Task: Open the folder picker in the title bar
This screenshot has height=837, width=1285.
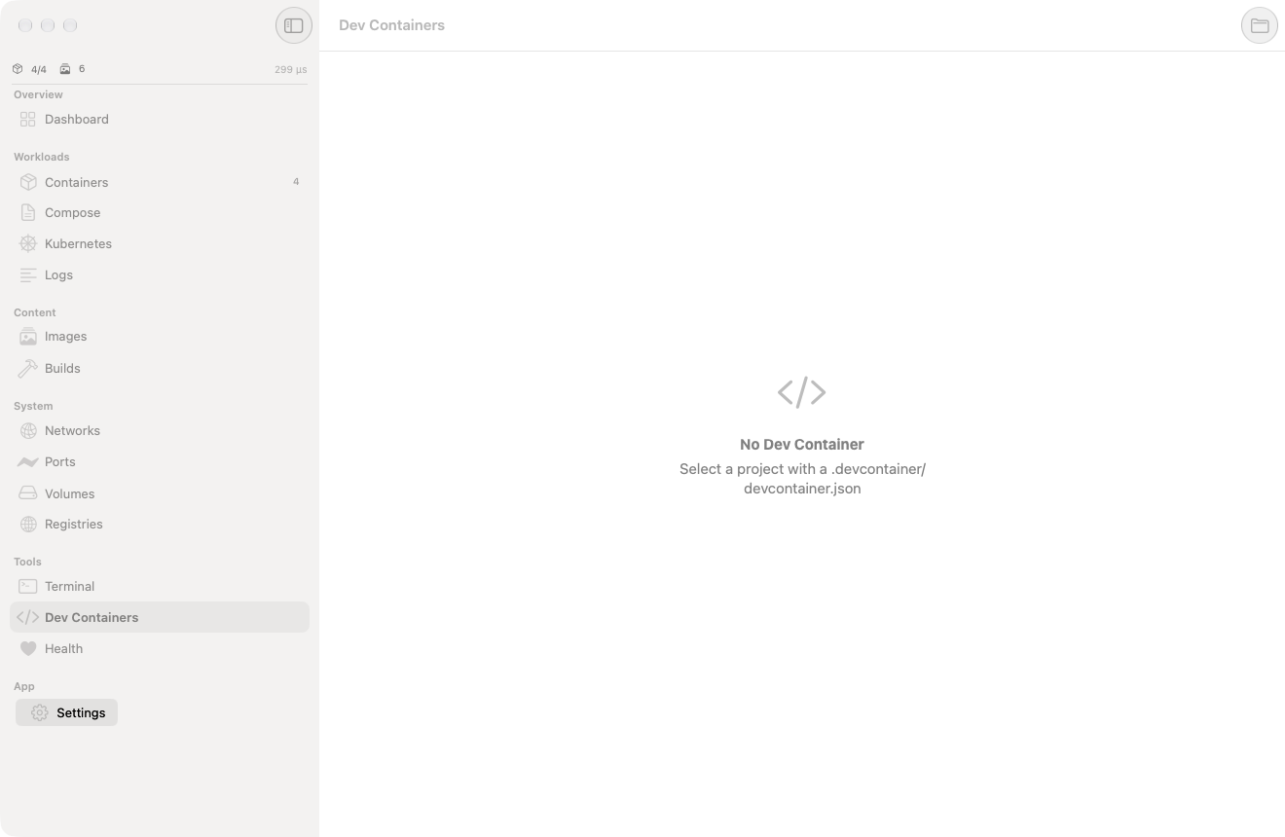Action: pyautogui.click(x=1260, y=25)
